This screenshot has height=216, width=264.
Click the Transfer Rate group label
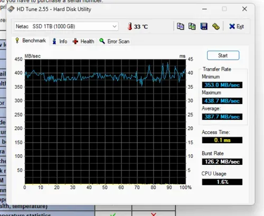pos(217,69)
